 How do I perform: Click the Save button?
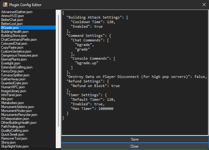pyautogui.click(x=135, y=139)
